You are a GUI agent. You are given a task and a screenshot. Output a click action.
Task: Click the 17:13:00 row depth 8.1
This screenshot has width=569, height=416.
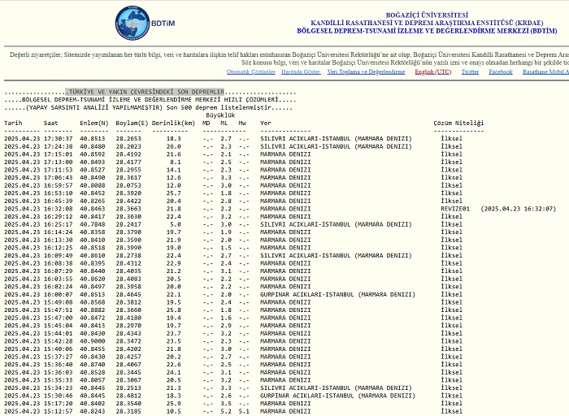tap(176, 162)
